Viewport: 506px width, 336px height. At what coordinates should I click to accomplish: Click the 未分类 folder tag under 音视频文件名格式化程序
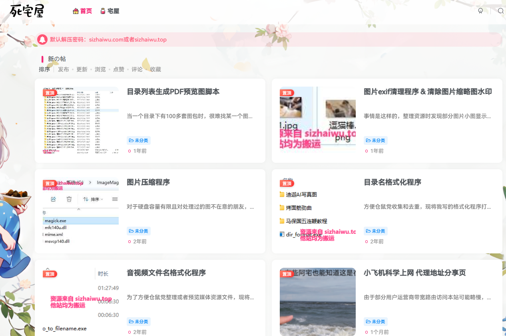pos(139,322)
